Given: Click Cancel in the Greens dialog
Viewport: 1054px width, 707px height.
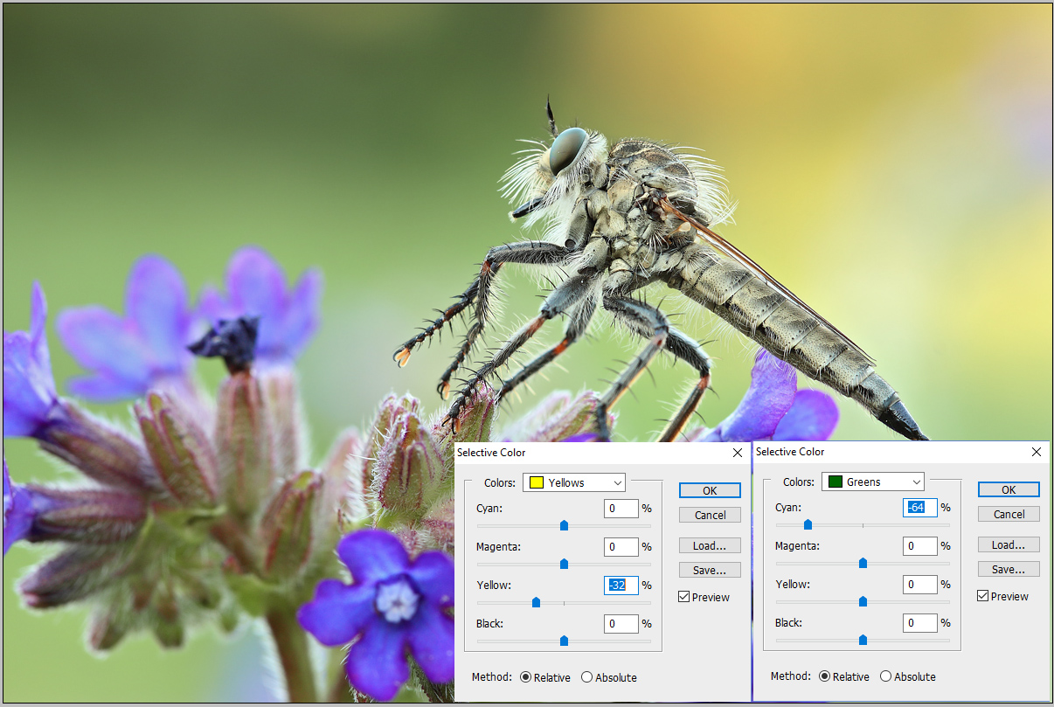Looking at the screenshot, I should coord(1009,514).
